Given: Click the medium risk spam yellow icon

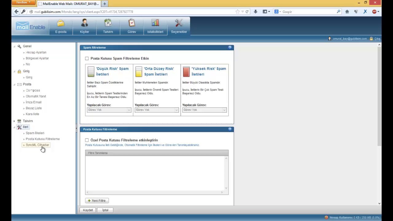Looking at the screenshot, I should tap(139, 72).
